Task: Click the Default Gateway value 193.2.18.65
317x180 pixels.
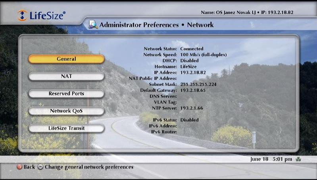Action: tap(193, 90)
